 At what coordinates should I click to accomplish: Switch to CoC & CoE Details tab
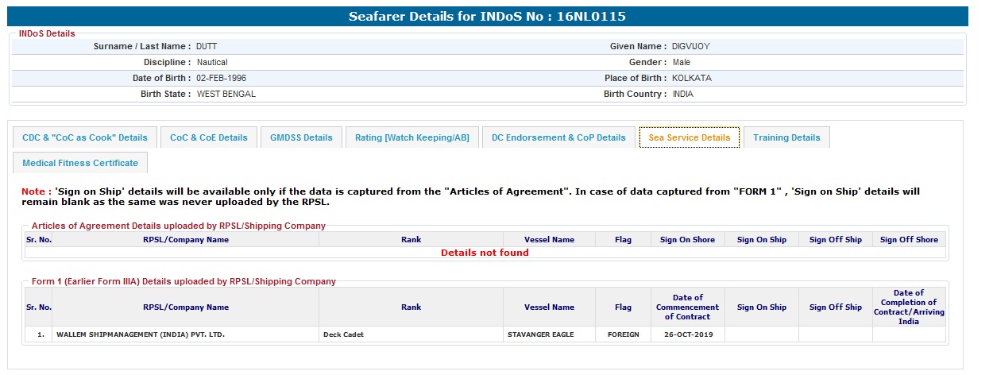coord(209,137)
